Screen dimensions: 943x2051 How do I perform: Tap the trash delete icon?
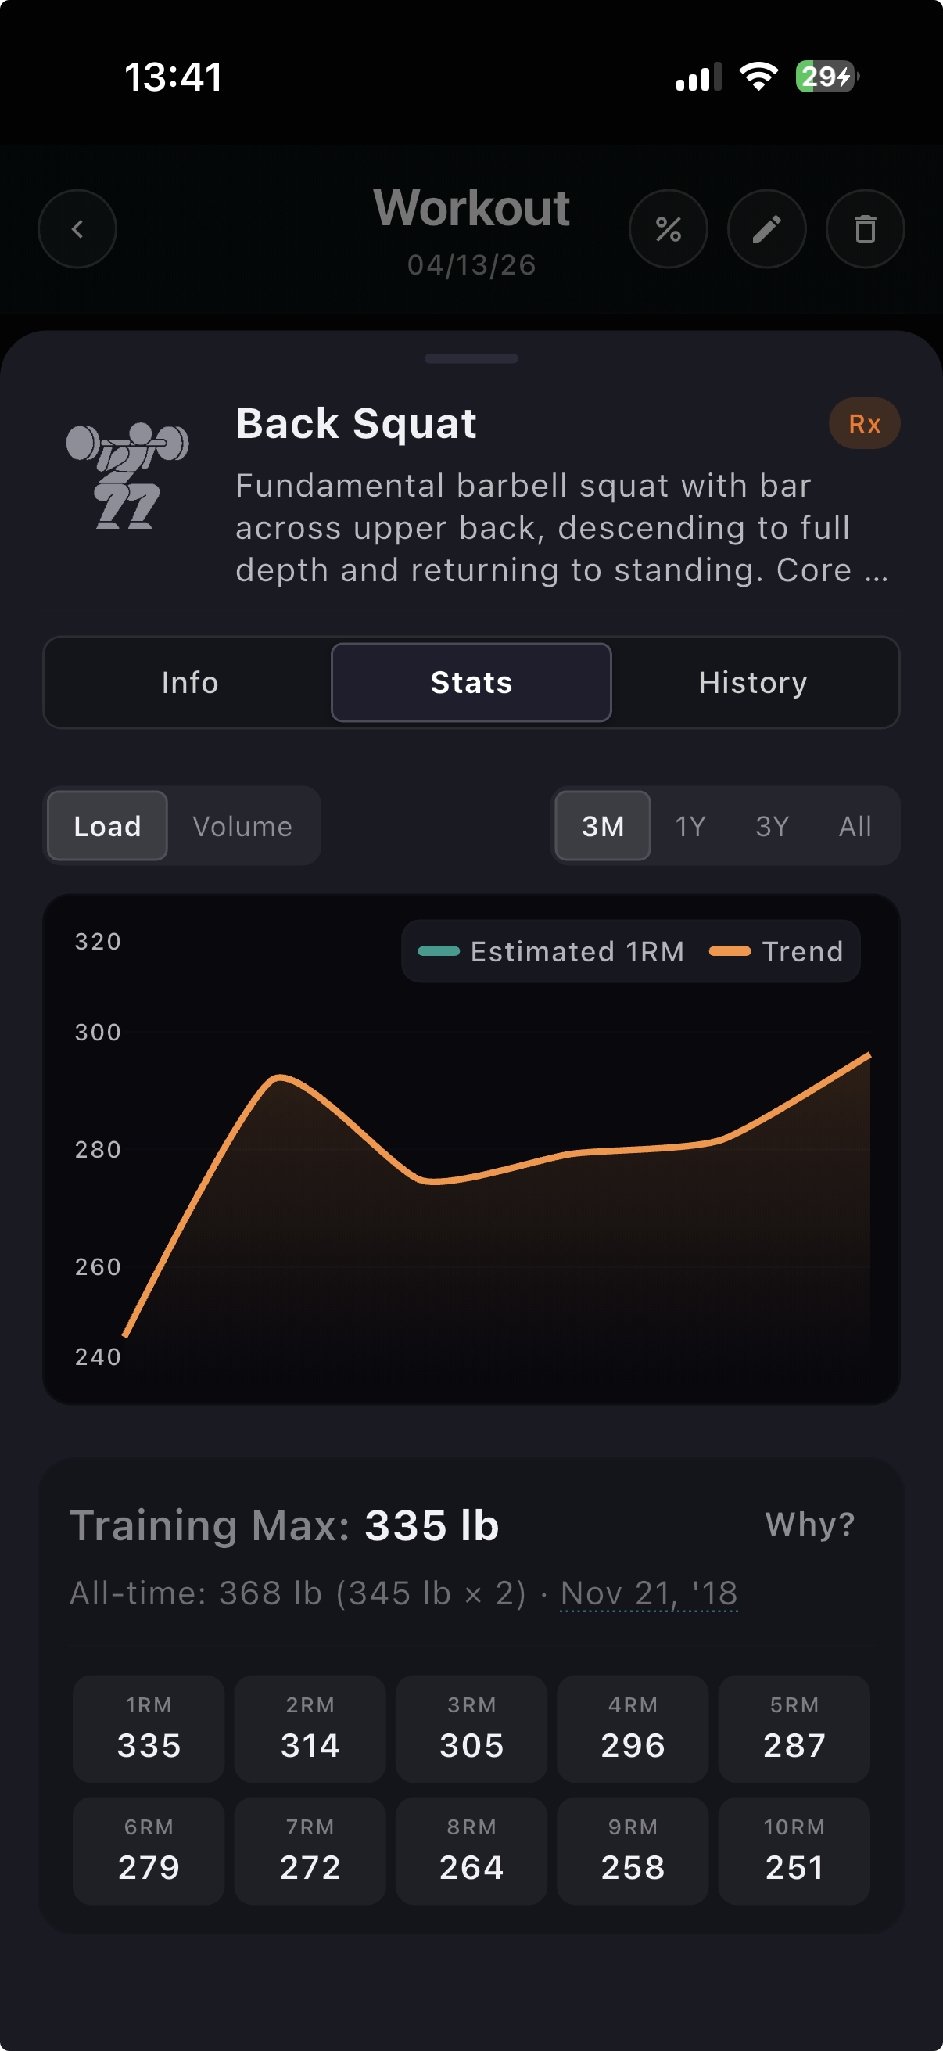(865, 229)
